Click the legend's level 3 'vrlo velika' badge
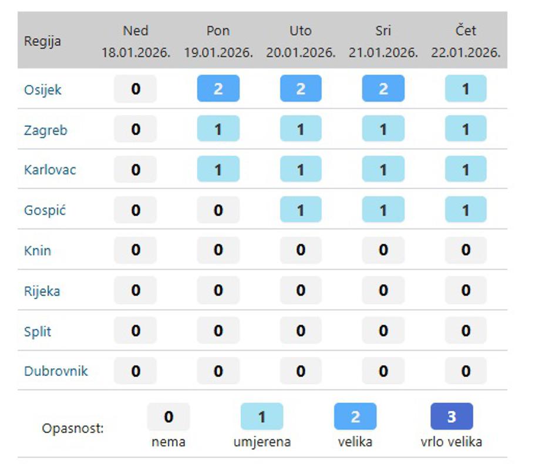 [452, 417]
